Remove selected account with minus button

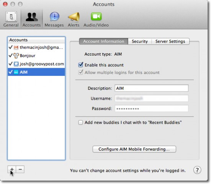[x=20, y=169]
